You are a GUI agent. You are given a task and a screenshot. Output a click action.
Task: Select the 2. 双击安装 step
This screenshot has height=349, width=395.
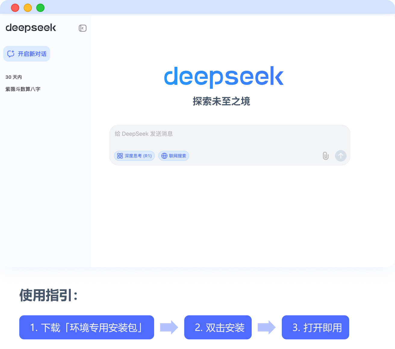218,327
